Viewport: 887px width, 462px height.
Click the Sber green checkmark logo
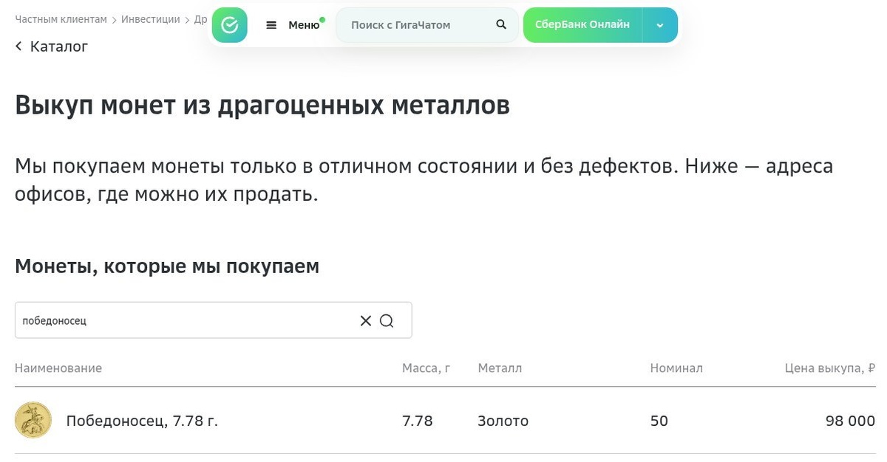230,24
